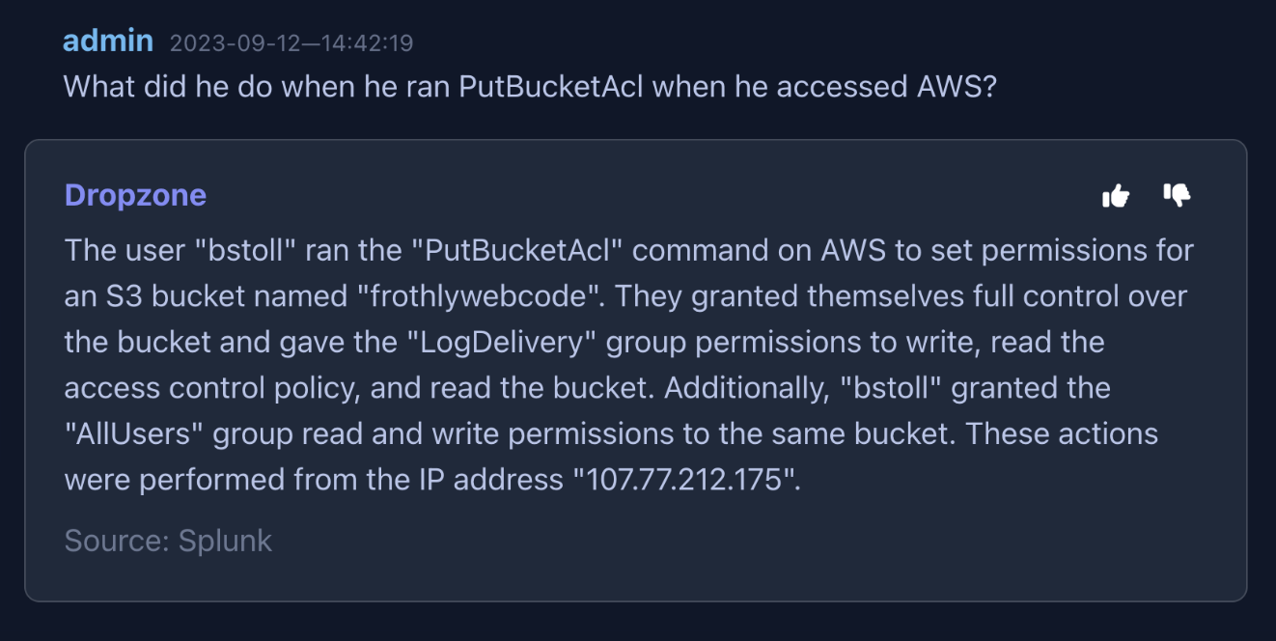This screenshot has height=641, width=1276.
Task: Click "These actions" at the sentence start
Action: click(1062, 433)
